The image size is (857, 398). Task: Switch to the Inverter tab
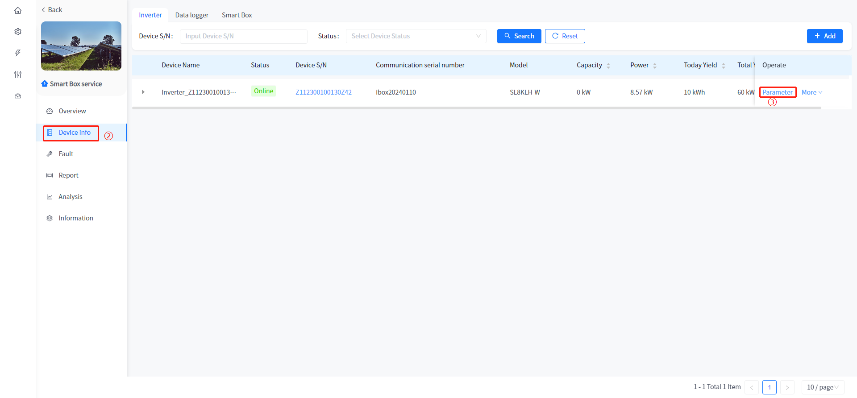tap(150, 15)
